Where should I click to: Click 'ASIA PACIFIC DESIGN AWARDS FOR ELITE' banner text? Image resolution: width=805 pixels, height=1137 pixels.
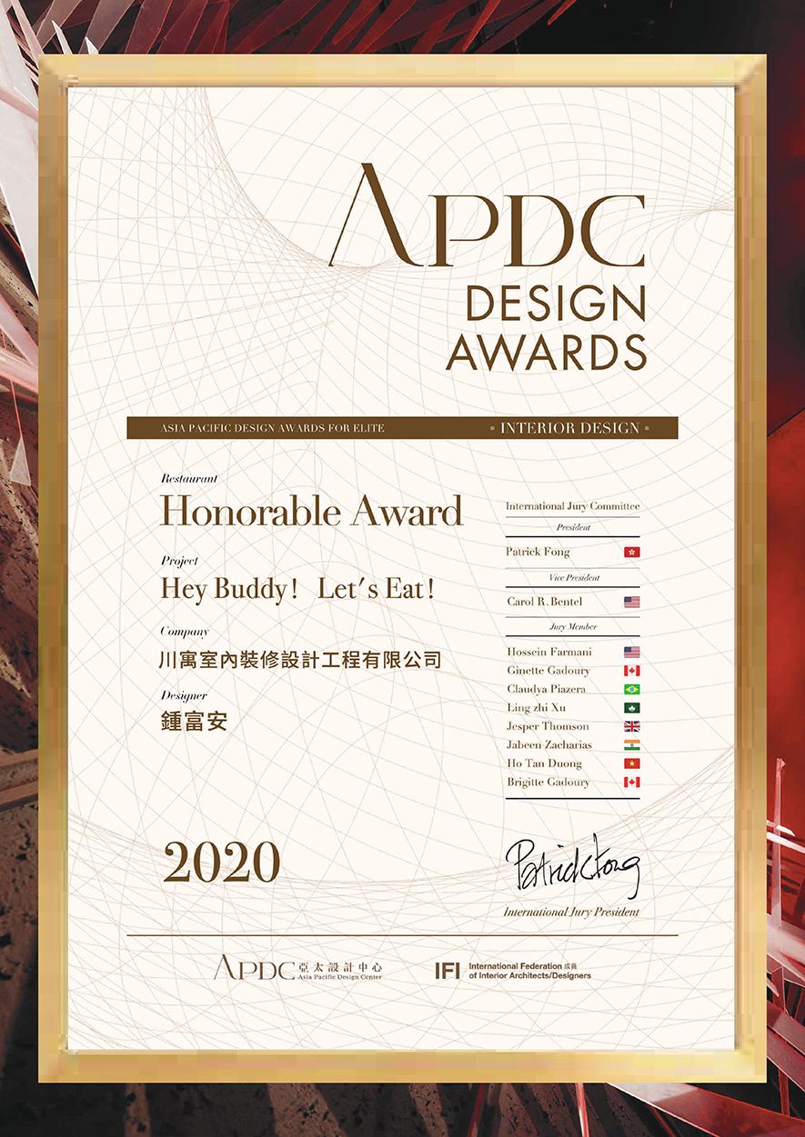tap(273, 428)
